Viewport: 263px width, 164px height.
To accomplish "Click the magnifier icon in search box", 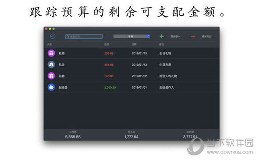I will click(68, 36).
